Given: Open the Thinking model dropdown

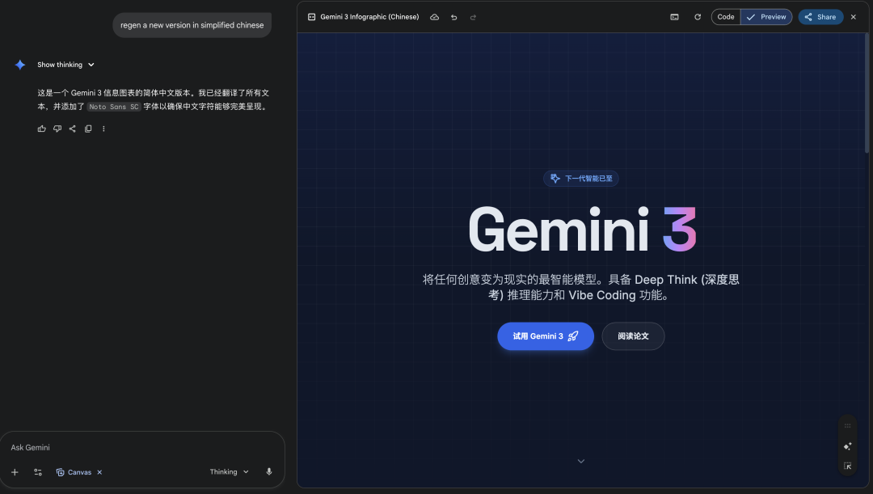Looking at the screenshot, I should coord(230,472).
